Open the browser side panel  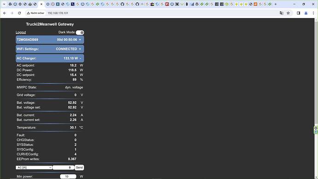point(298,13)
